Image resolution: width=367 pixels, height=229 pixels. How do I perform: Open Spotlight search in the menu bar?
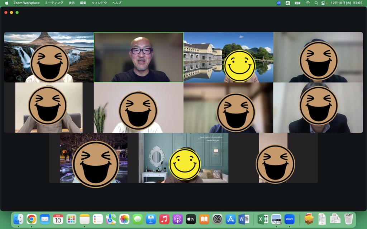pos(316,3)
